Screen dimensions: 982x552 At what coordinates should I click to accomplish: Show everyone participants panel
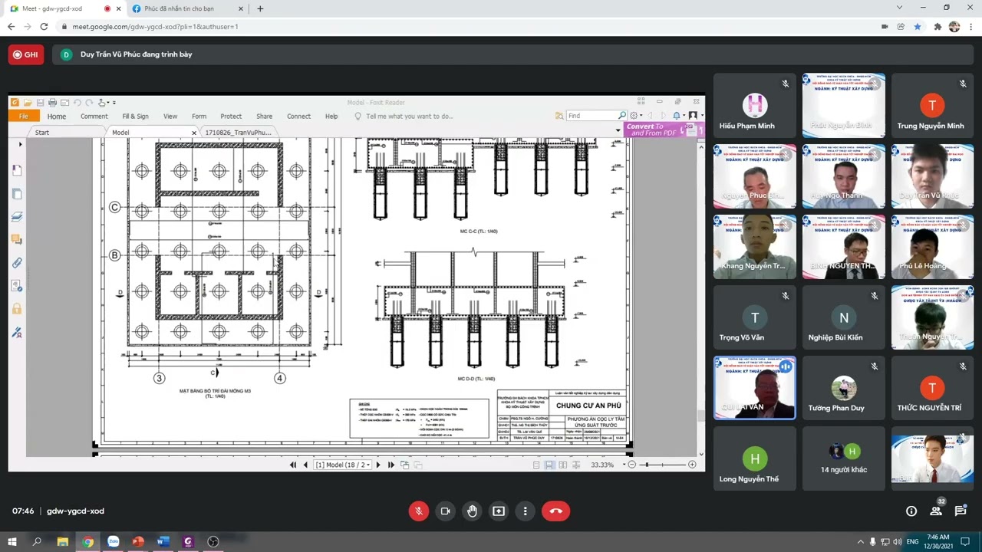click(936, 511)
